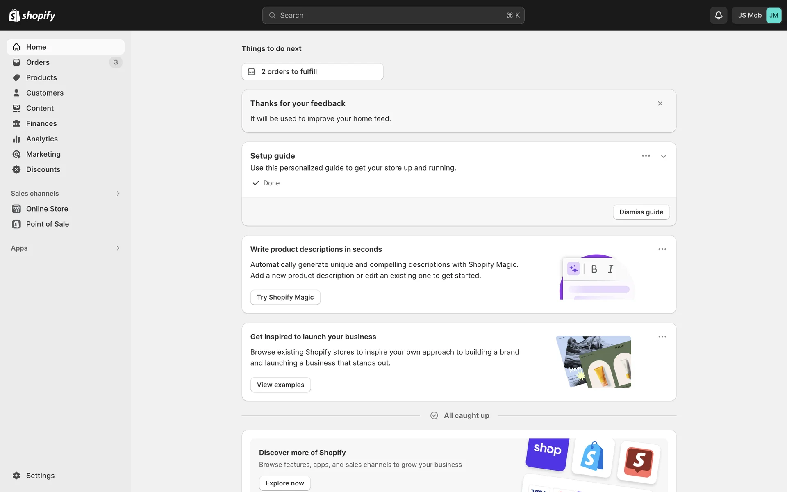The width and height of the screenshot is (787, 492).
Task: Click the Try Shopify Magic button
Action: [285, 297]
